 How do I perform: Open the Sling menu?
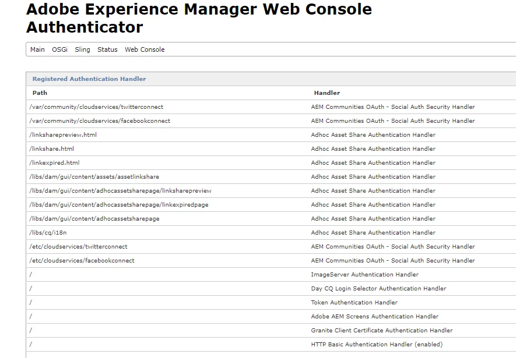point(82,49)
